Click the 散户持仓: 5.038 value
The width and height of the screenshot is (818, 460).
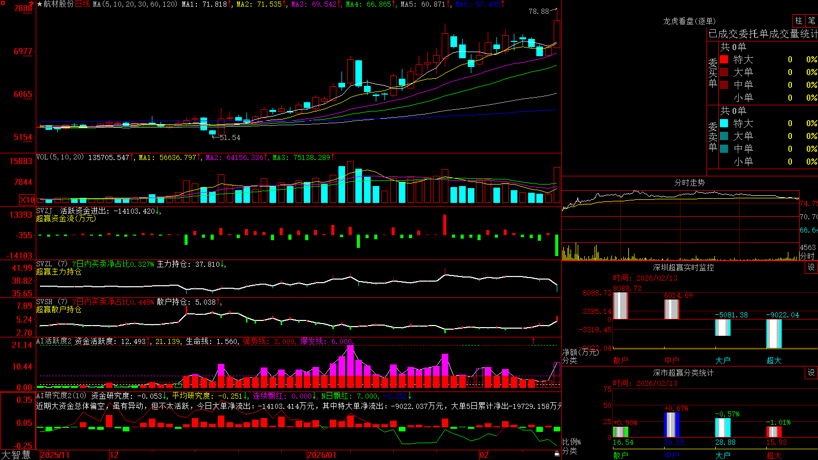[x=187, y=302]
